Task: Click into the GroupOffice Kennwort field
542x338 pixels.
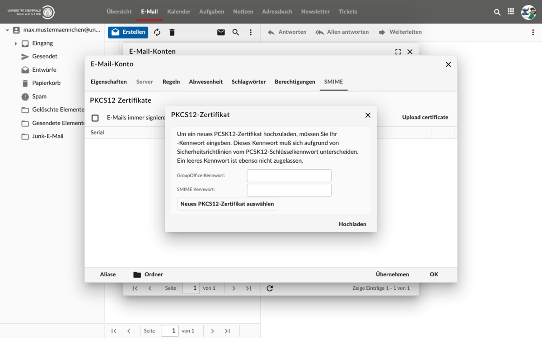Action: (x=289, y=176)
